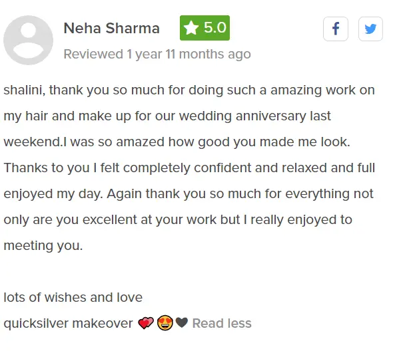Click the line starting 'only are you excellent'

(178, 219)
